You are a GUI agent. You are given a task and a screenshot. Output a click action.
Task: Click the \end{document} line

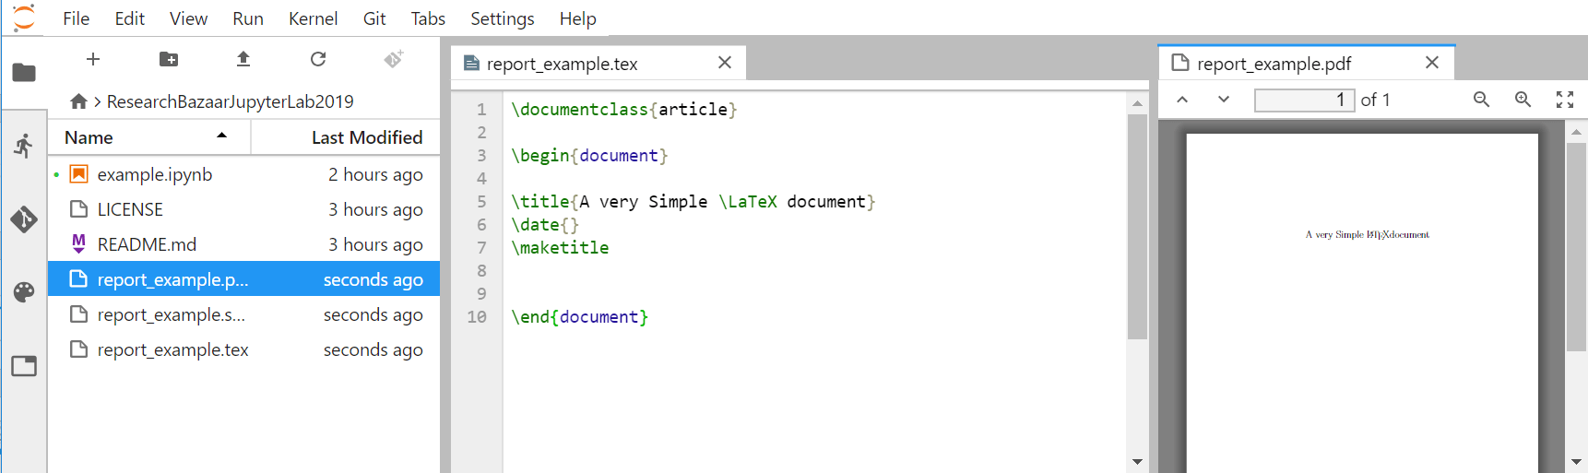pos(580,316)
